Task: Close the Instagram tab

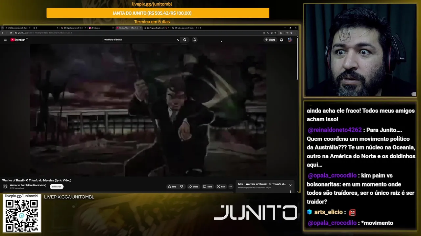Action: tap(113, 28)
